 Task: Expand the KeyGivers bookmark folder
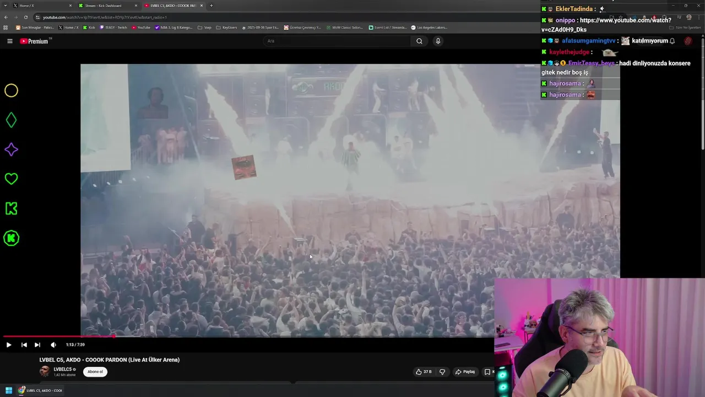tap(226, 27)
